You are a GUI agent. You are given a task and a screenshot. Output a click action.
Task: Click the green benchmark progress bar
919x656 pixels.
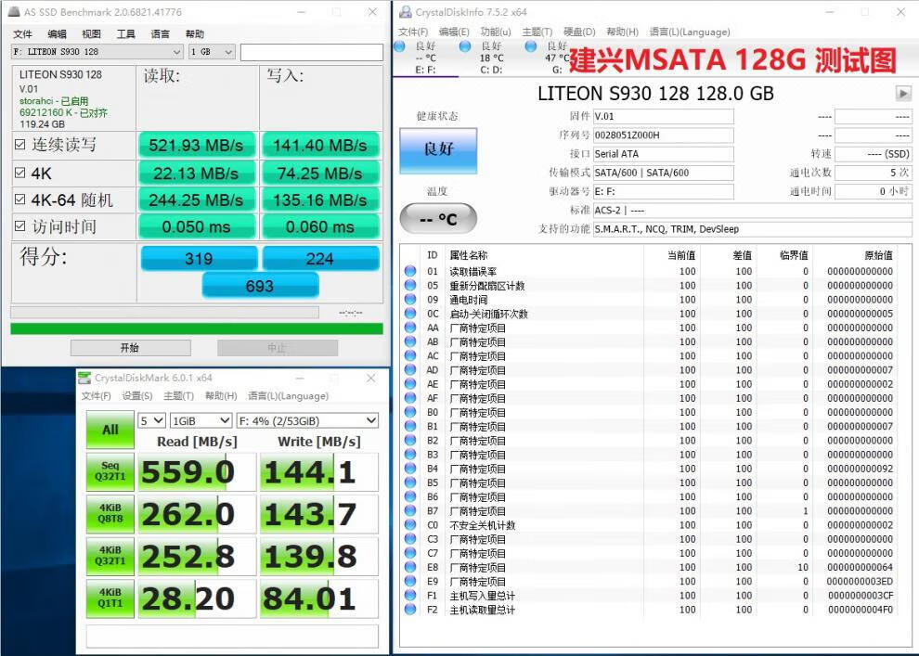click(x=196, y=328)
